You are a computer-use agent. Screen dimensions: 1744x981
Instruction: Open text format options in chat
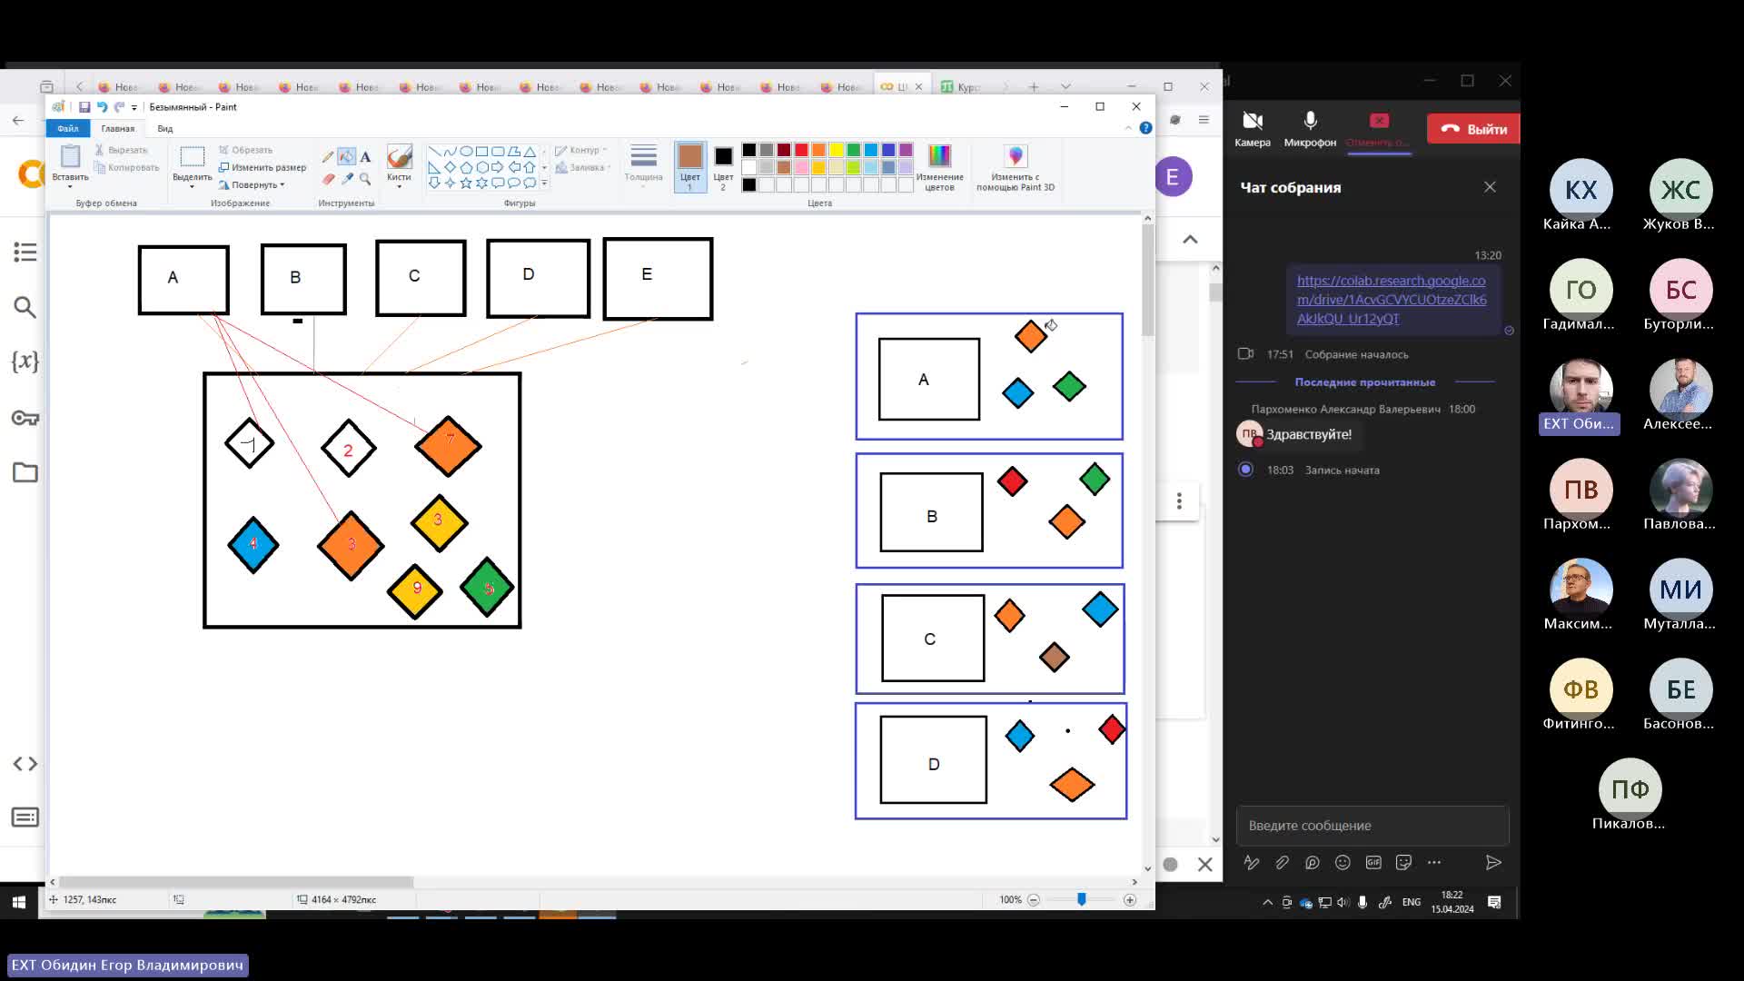(x=1252, y=863)
